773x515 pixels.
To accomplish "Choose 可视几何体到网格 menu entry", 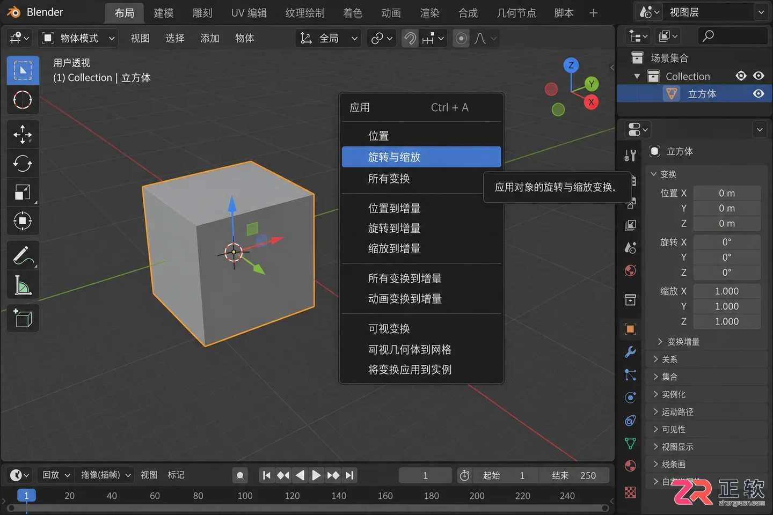I will pos(421,350).
